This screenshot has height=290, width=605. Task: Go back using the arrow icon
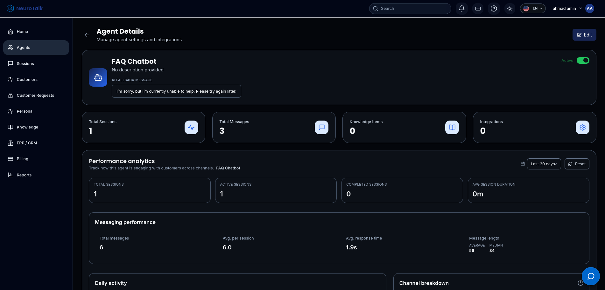(x=87, y=35)
